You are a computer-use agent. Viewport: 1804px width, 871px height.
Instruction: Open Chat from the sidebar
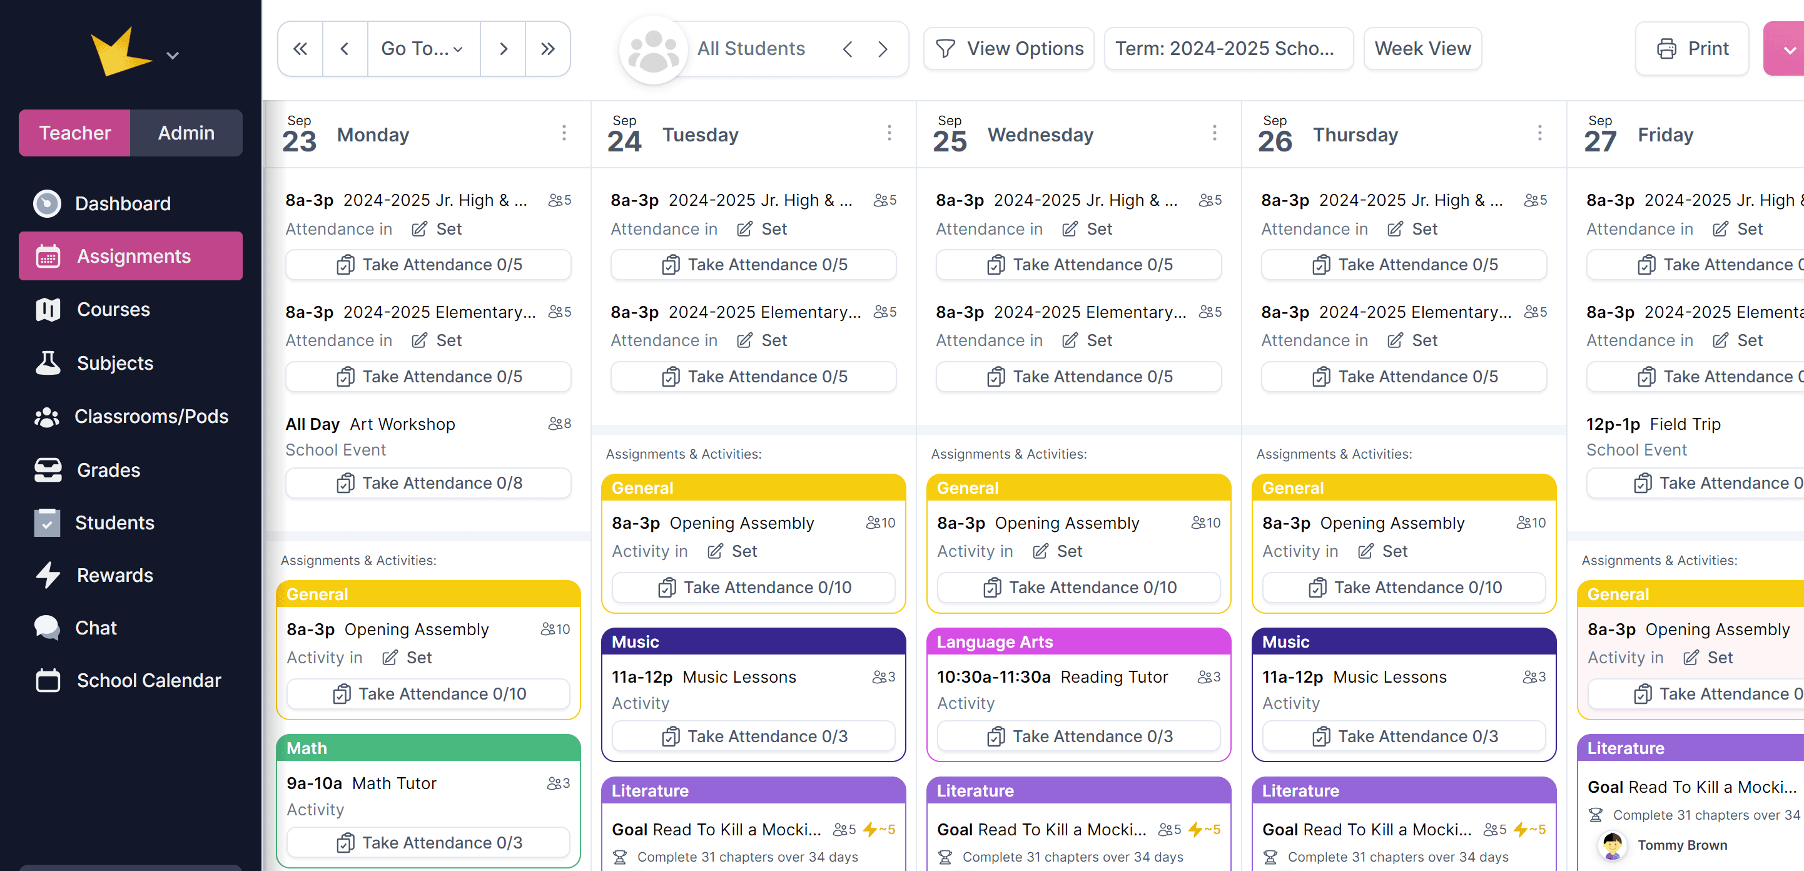[x=96, y=627]
